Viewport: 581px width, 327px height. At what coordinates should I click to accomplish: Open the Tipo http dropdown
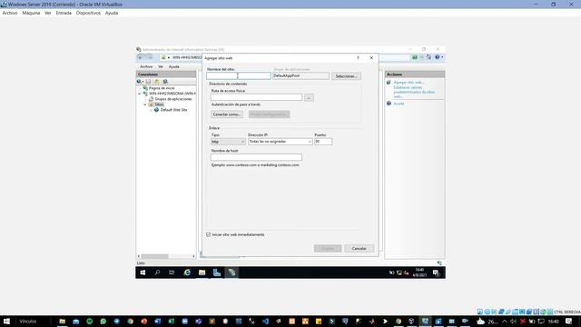tap(228, 142)
